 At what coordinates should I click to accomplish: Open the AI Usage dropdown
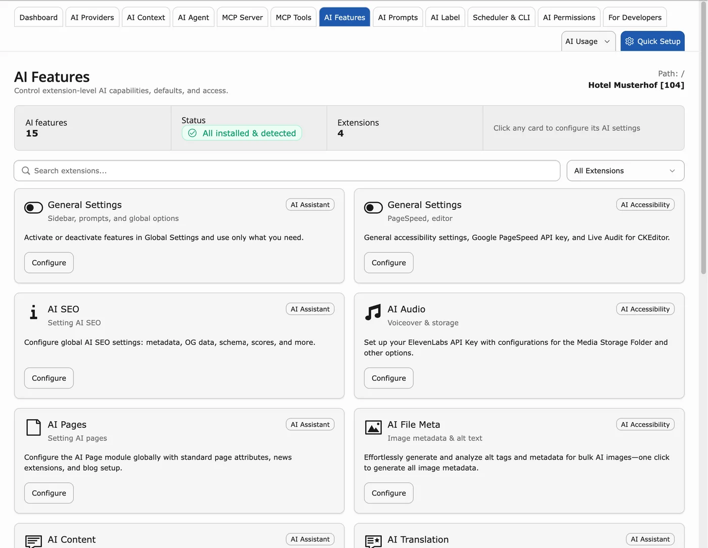click(588, 41)
